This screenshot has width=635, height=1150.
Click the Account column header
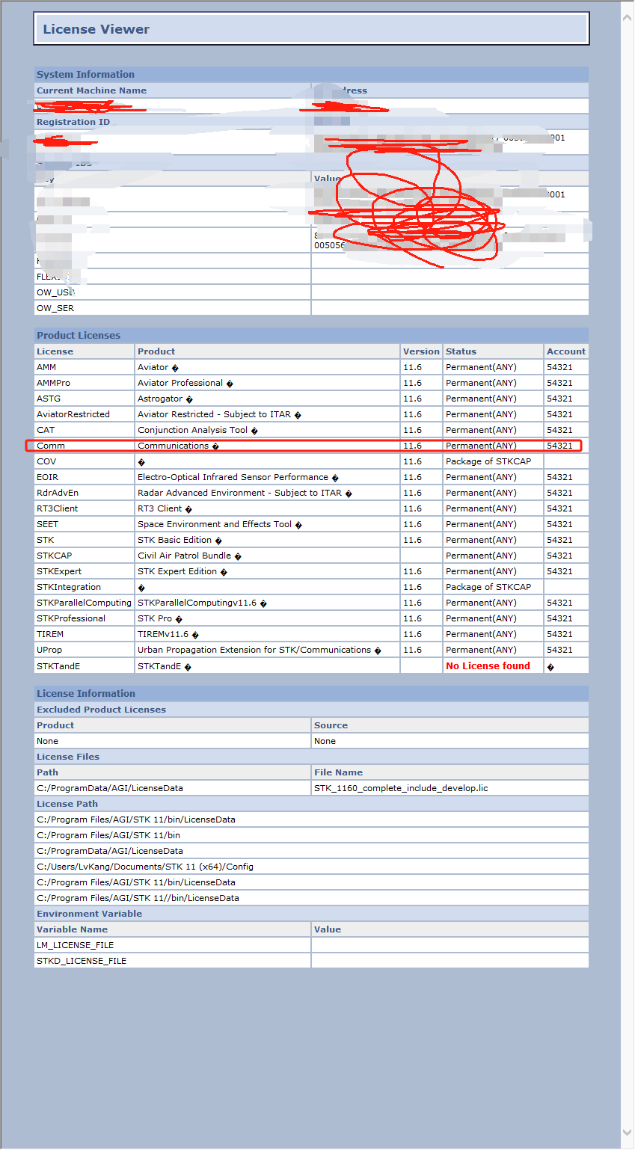pyautogui.click(x=566, y=351)
